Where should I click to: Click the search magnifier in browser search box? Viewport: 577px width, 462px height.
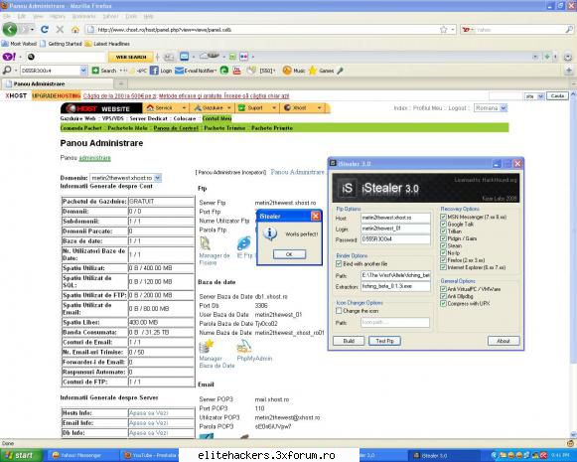(569, 30)
